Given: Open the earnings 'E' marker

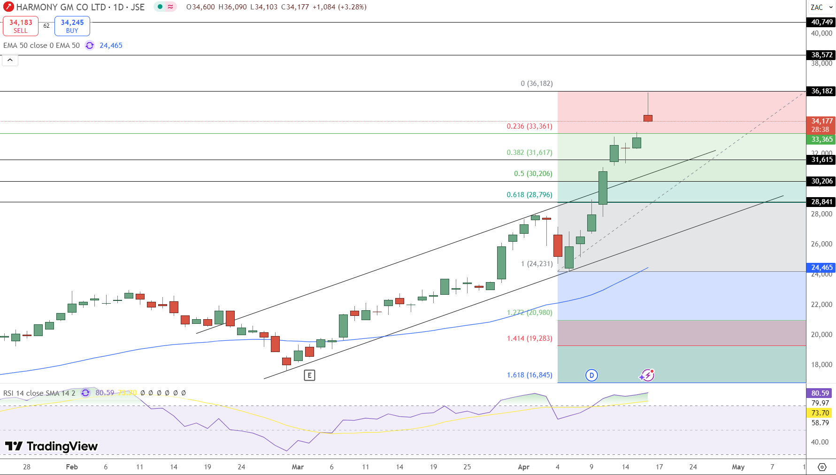Looking at the screenshot, I should [x=309, y=375].
